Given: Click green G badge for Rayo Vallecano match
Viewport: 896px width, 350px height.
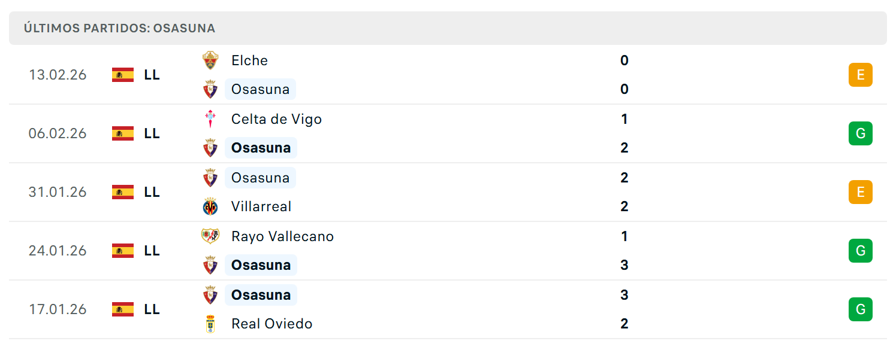Looking at the screenshot, I should point(861,251).
